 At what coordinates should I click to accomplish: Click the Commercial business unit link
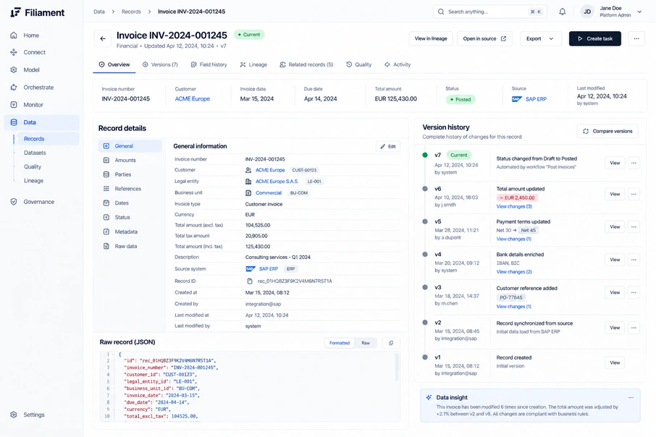pos(269,192)
